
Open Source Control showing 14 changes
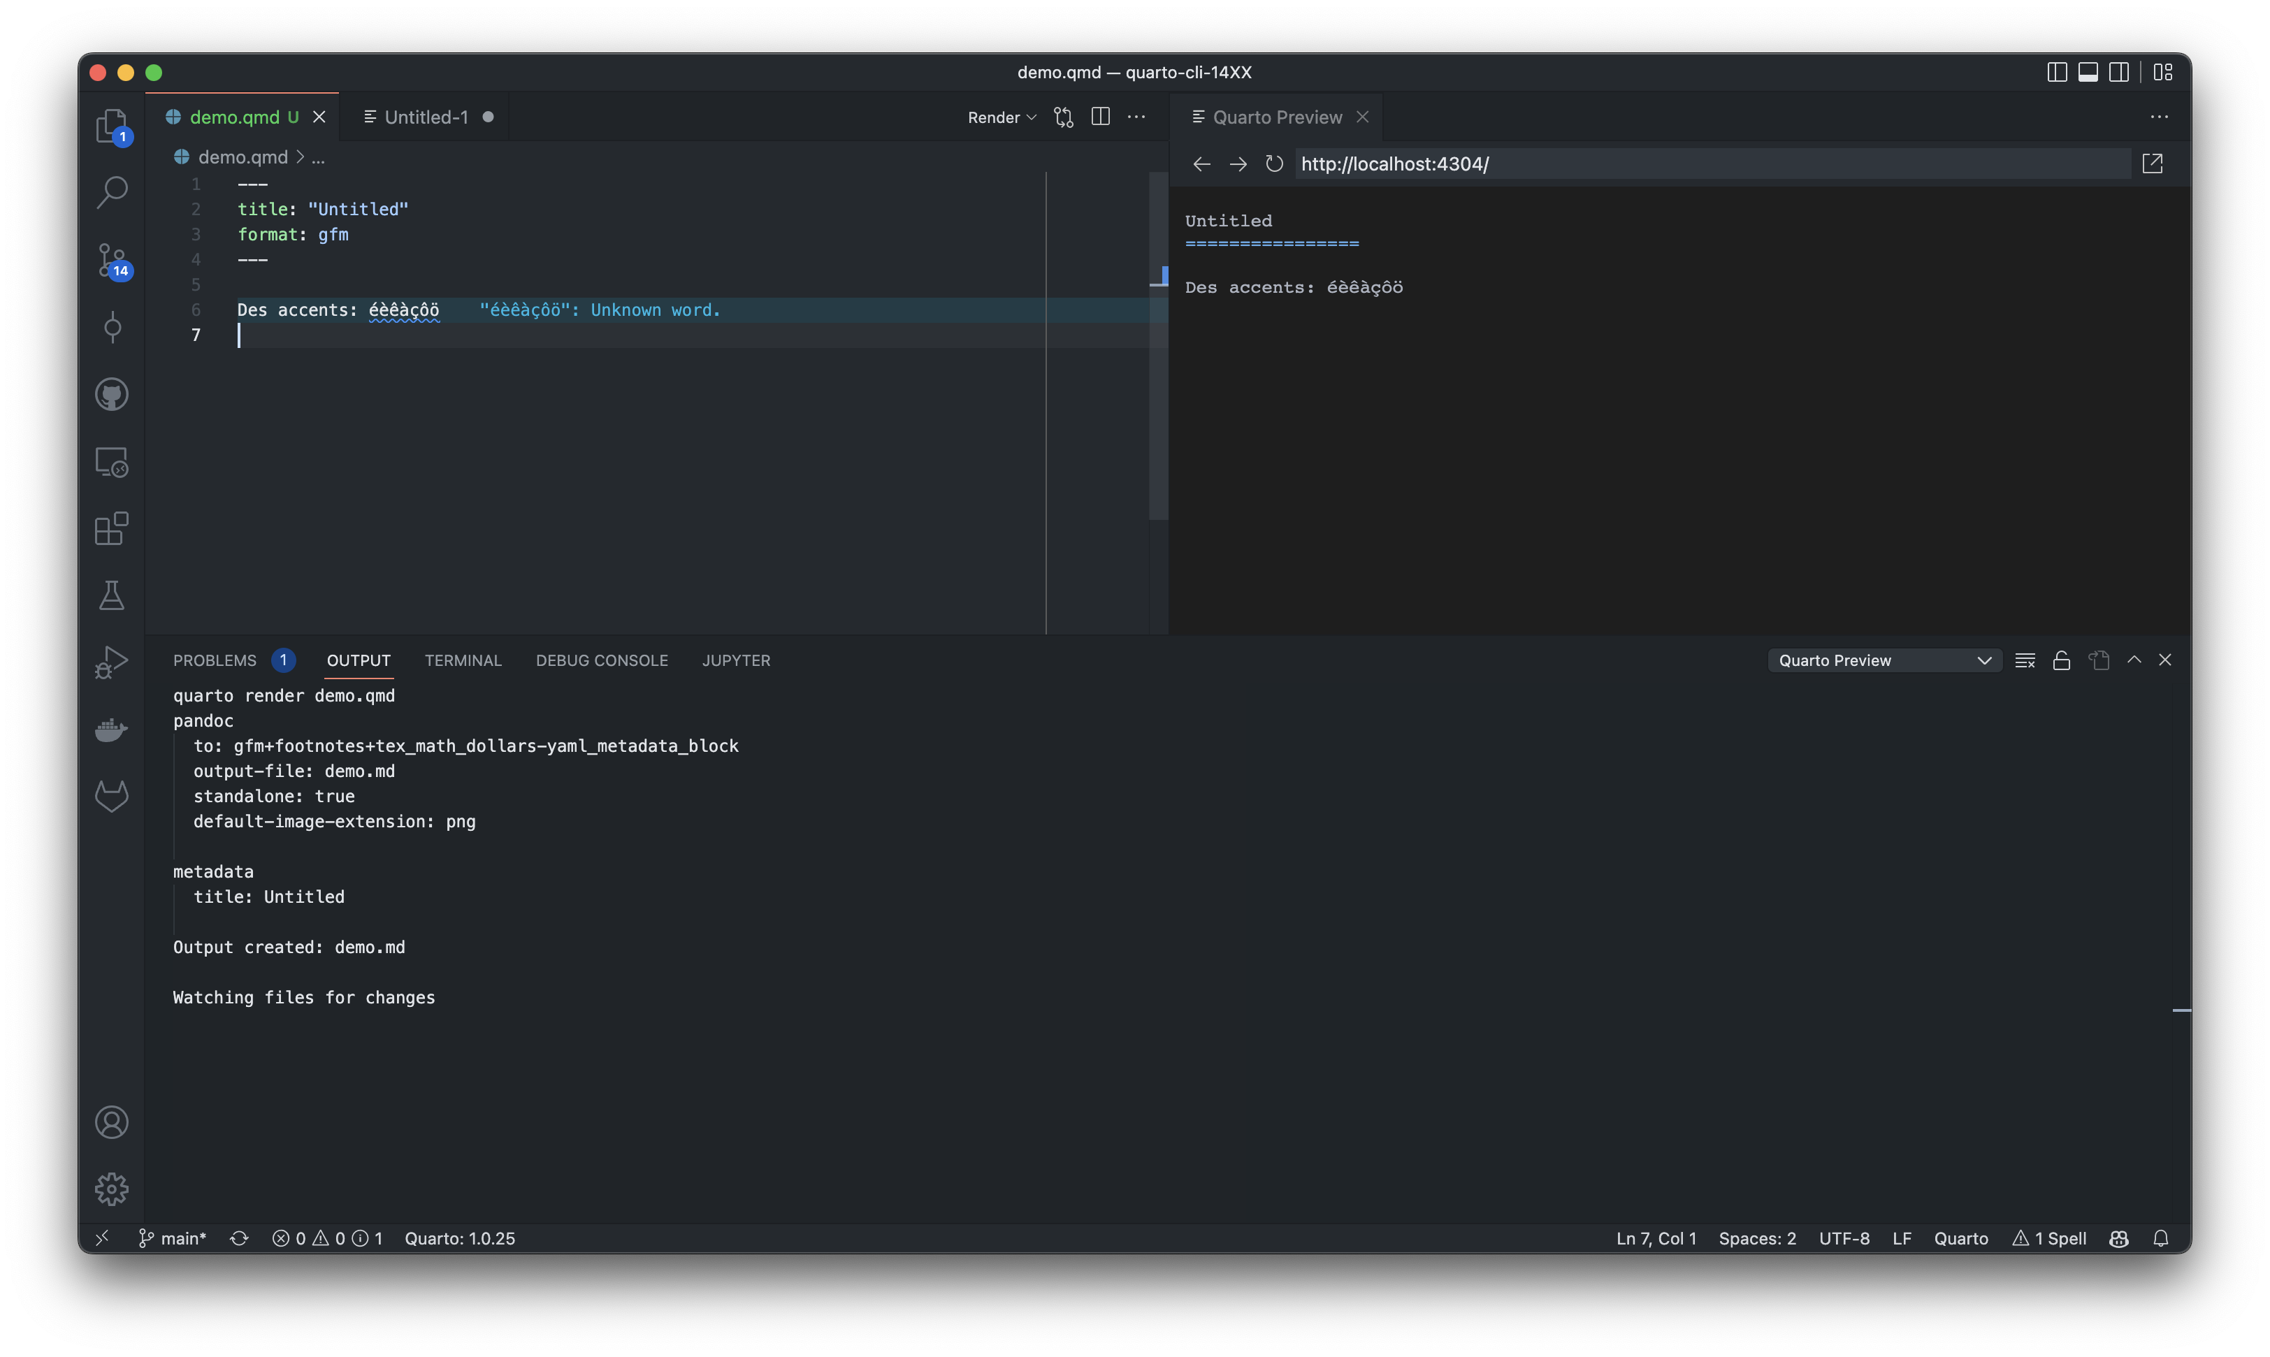pyautogui.click(x=112, y=261)
